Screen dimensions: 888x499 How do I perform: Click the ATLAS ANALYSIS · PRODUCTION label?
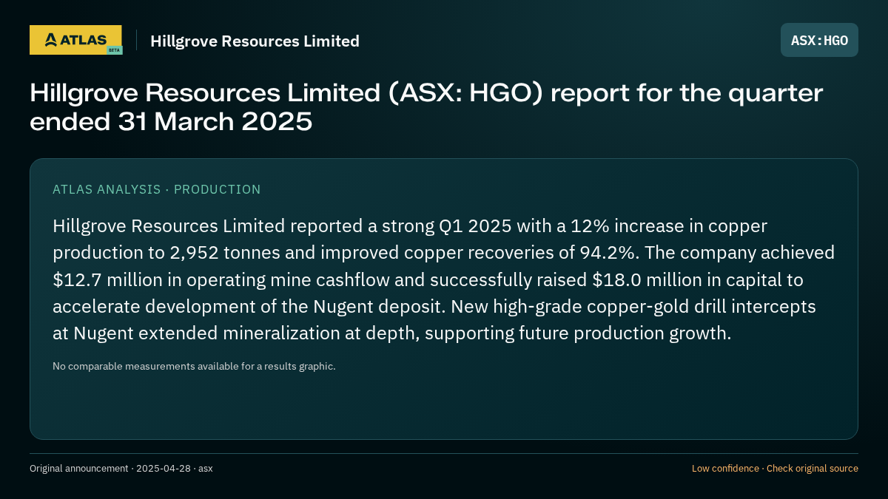157,189
